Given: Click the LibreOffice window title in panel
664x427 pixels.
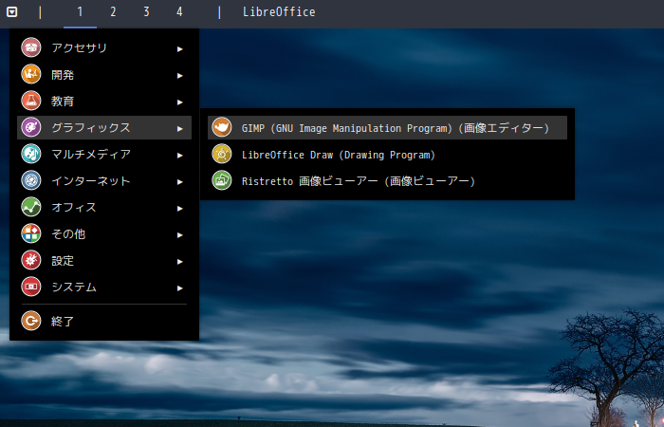Looking at the screenshot, I should tap(279, 12).
